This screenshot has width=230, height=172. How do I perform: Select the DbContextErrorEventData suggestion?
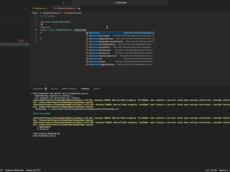click(x=120, y=44)
